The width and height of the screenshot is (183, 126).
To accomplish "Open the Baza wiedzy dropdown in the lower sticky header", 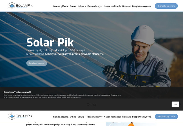I will (x=95, y=117).
